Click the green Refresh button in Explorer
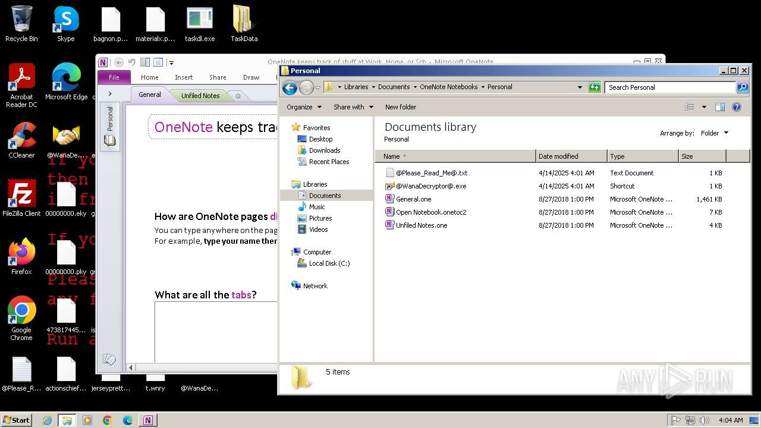Viewport: 761px width, 428px height. click(595, 87)
